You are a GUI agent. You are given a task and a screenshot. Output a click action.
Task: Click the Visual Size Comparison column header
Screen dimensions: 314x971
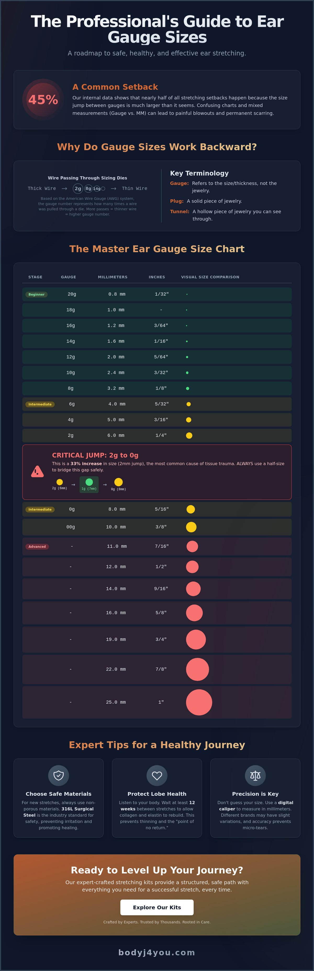(210, 277)
